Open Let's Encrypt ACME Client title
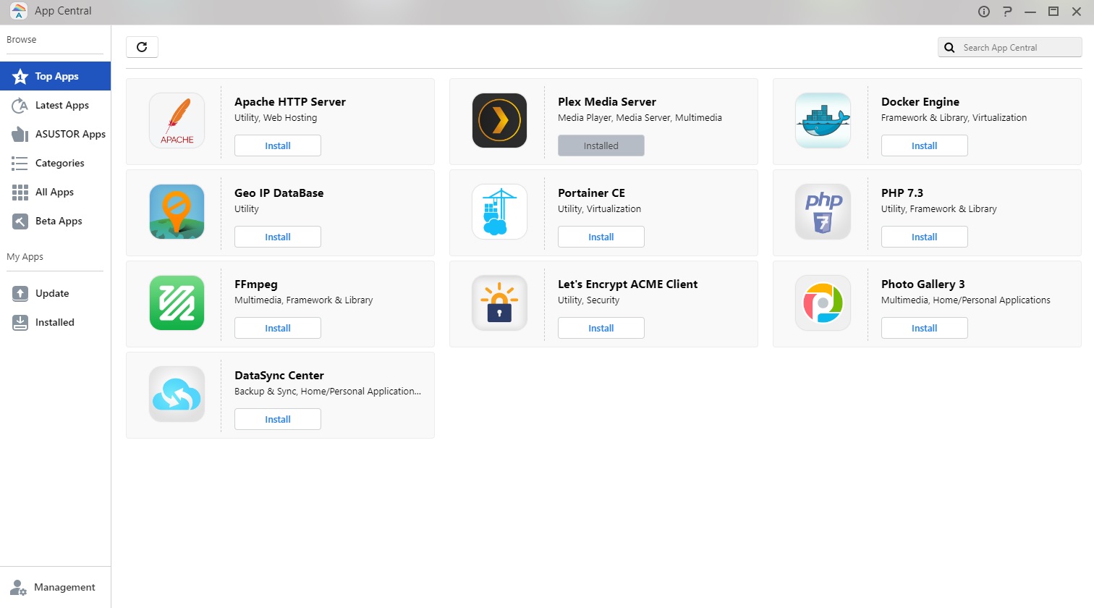This screenshot has height=608, width=1094. tap(628, 284)
